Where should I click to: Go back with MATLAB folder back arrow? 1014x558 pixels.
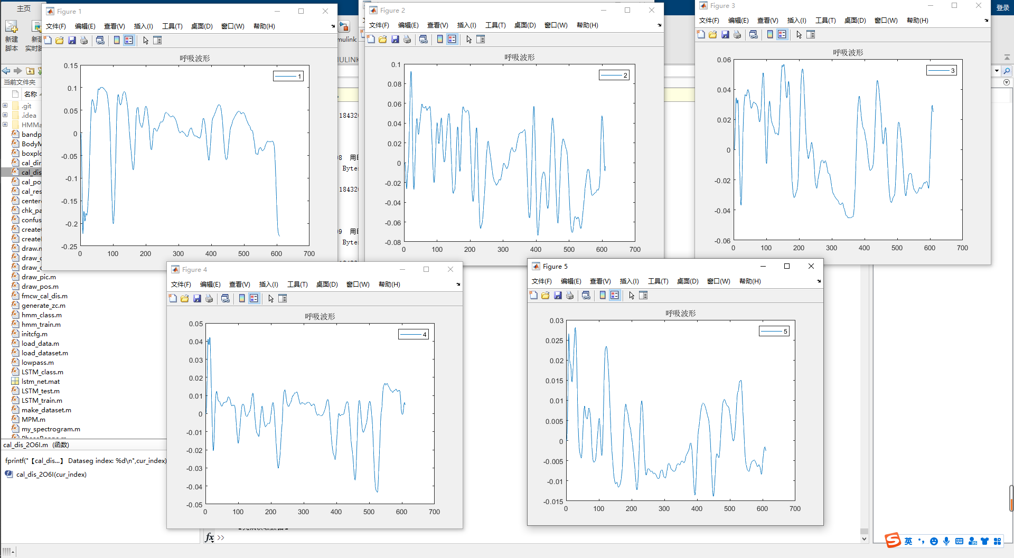[x=6, y=71]
